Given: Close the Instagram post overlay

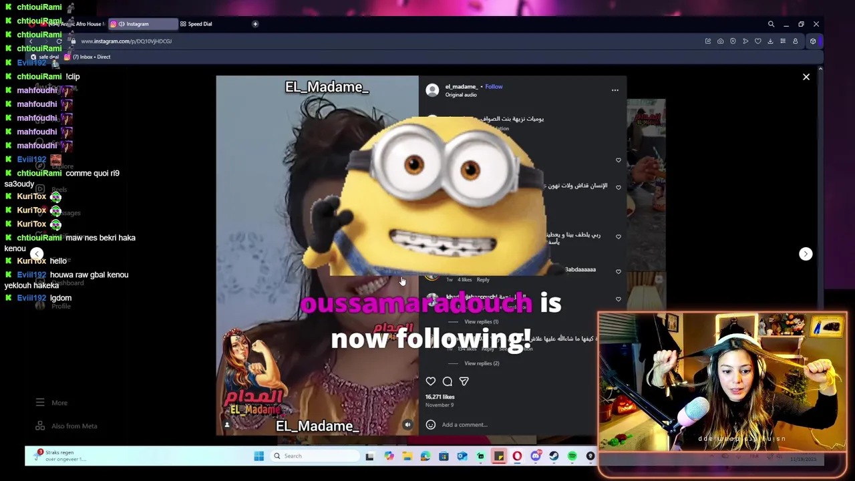Looking at the screenshot, I should pos(806,77).
